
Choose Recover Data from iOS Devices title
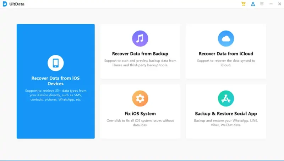tap(56, 81)
